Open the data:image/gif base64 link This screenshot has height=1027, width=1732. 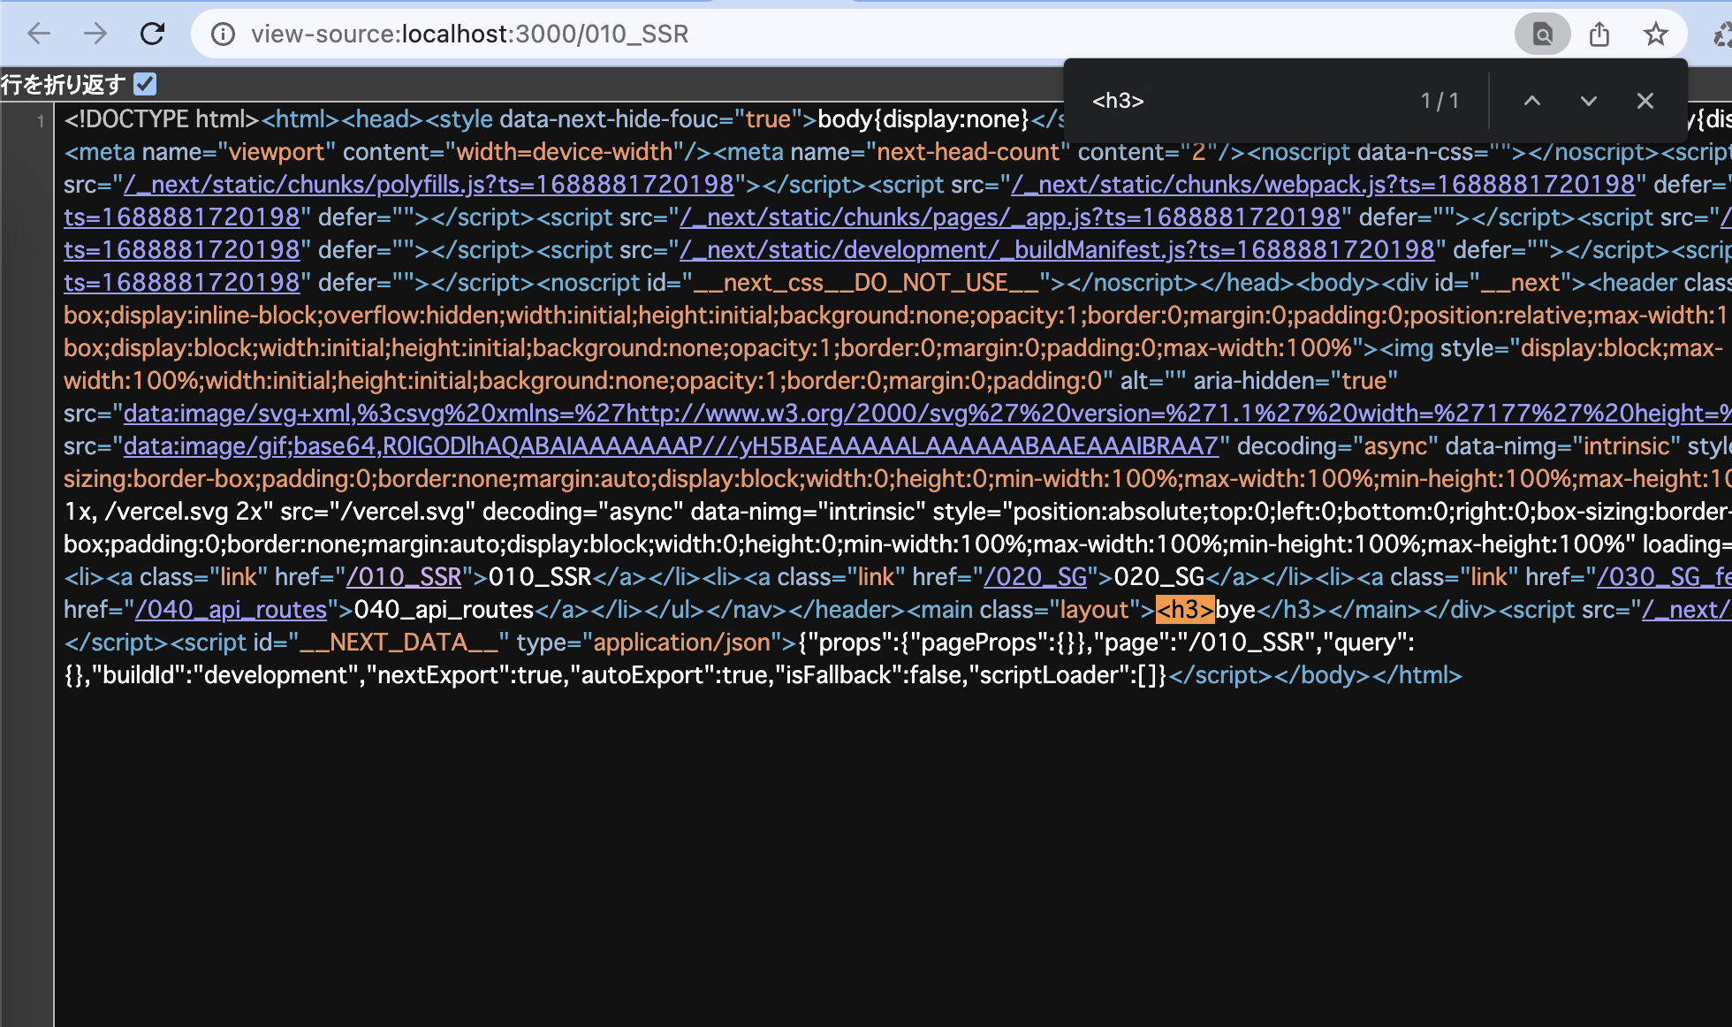(x=672, y=445)
